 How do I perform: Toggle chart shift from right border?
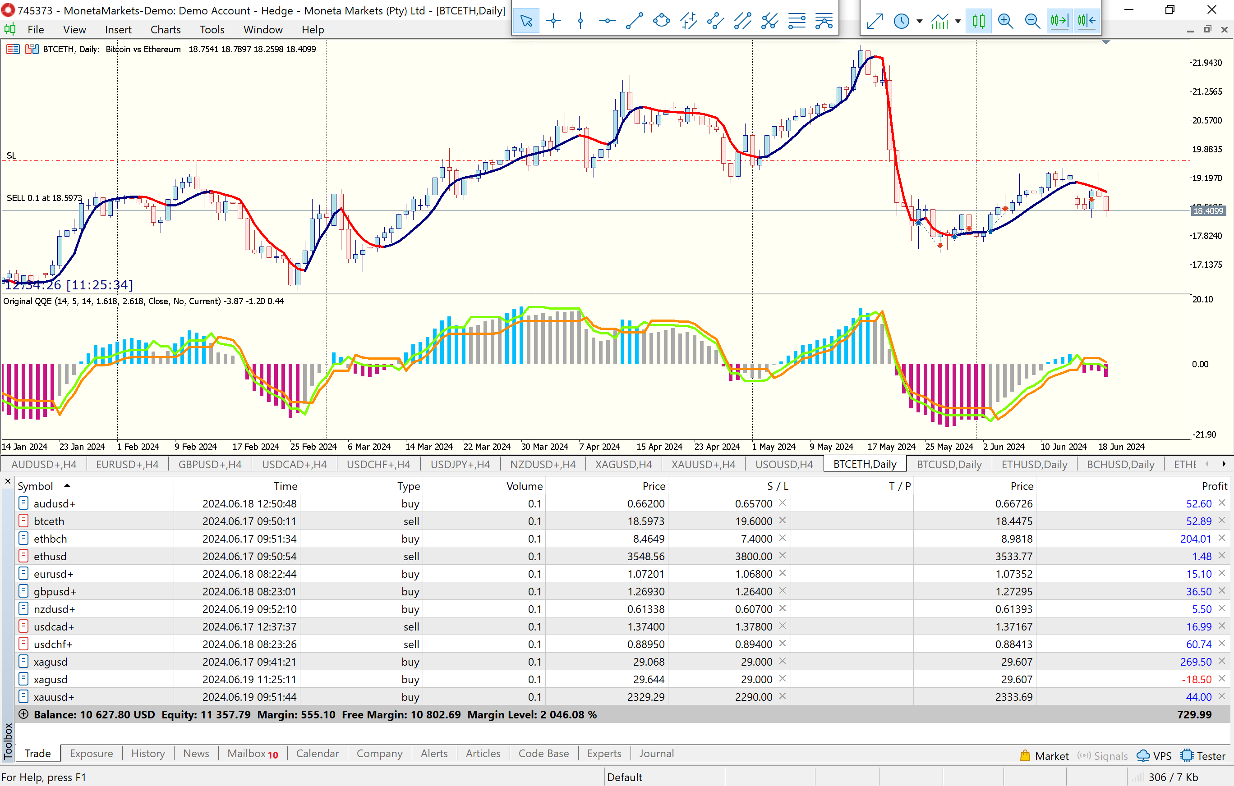click(x=1086, y=21)
